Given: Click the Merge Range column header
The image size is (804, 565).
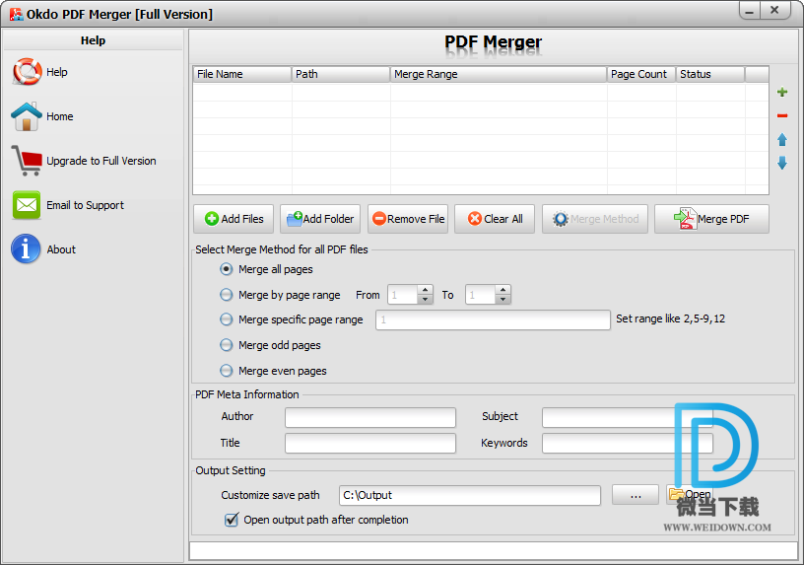Looking at the screenshot, I should pos(499,74).
